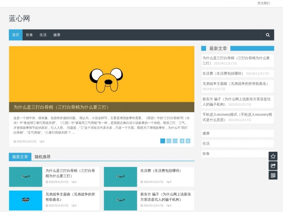Open the 健康 navigation menu item
This screenshot has width=283, height=212.
click(57, 35)
